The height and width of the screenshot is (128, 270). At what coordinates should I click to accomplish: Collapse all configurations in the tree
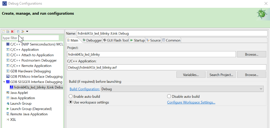(x=18, y=31)
